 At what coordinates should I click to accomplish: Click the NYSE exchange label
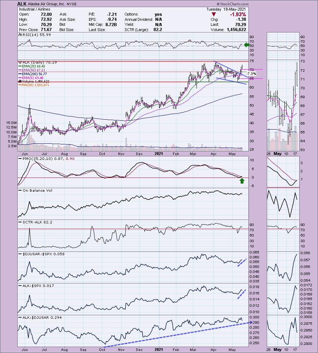[71, 4]
